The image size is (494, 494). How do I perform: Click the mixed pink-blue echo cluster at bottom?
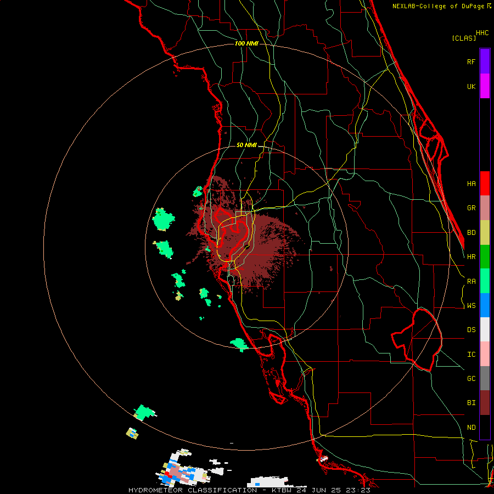[182, 469]
